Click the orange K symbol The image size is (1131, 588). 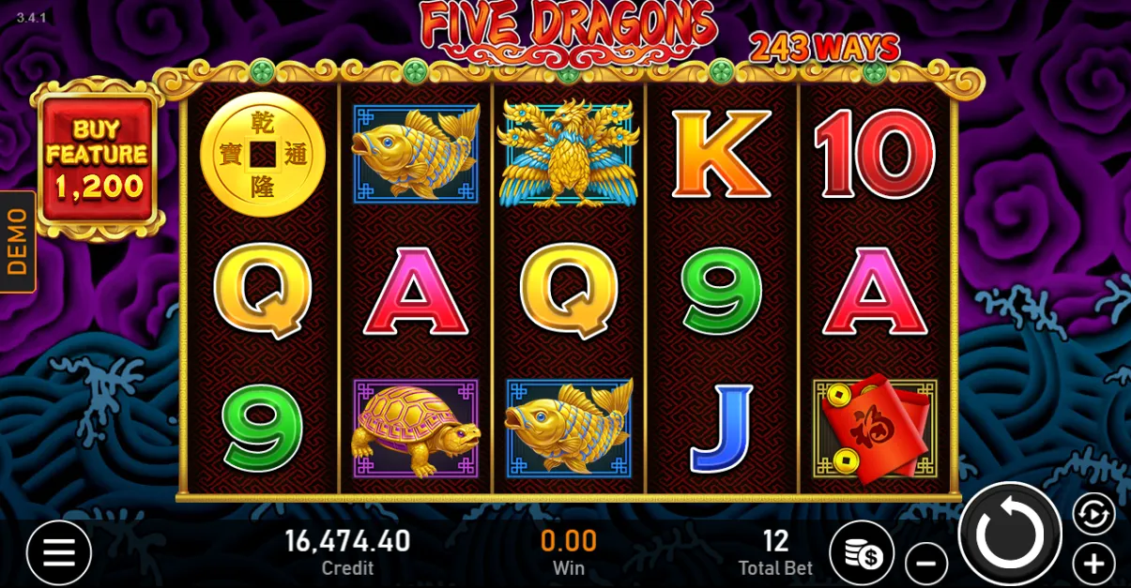(x=723, y=154)
